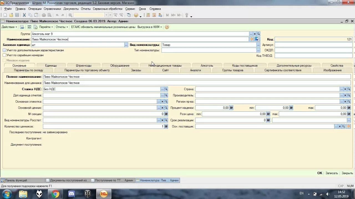Image resolution: width=355 pixels, height=199 pixels.
Task: Clear the Группа field with X
Action: (x=255, y=34)
